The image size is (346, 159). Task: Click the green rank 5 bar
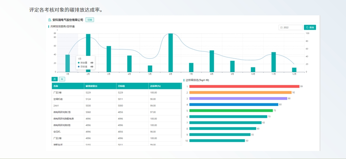(x=231, y=110)
